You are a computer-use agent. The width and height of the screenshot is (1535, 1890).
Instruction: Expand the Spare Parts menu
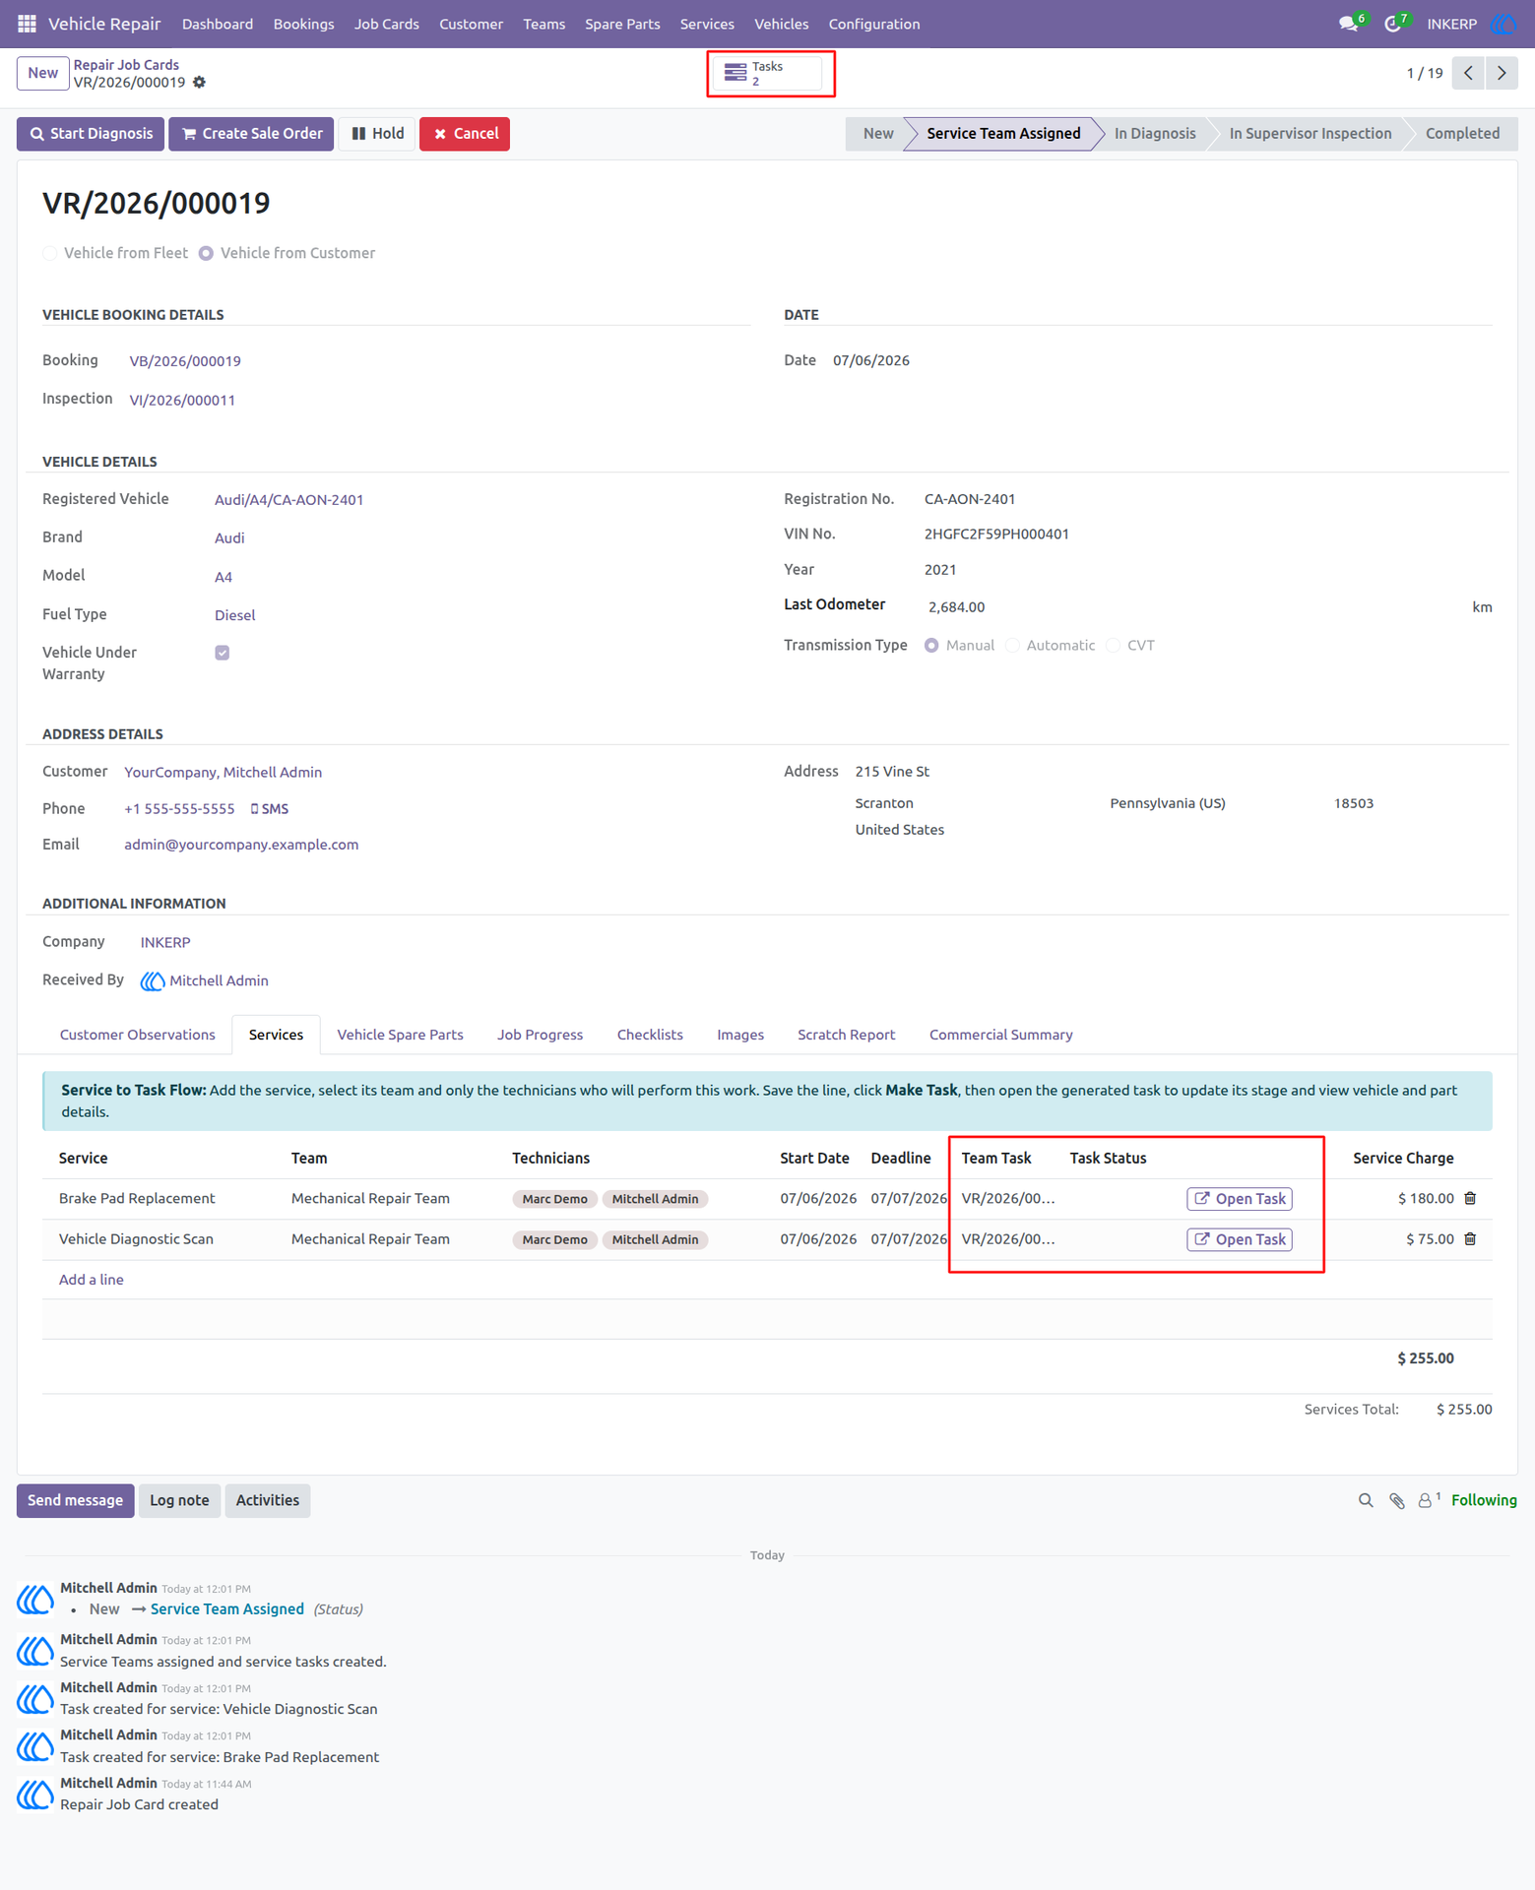[x=622, y=24]
